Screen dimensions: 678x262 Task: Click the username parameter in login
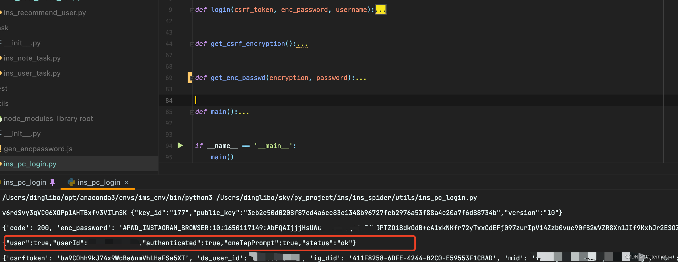[351, 10]
